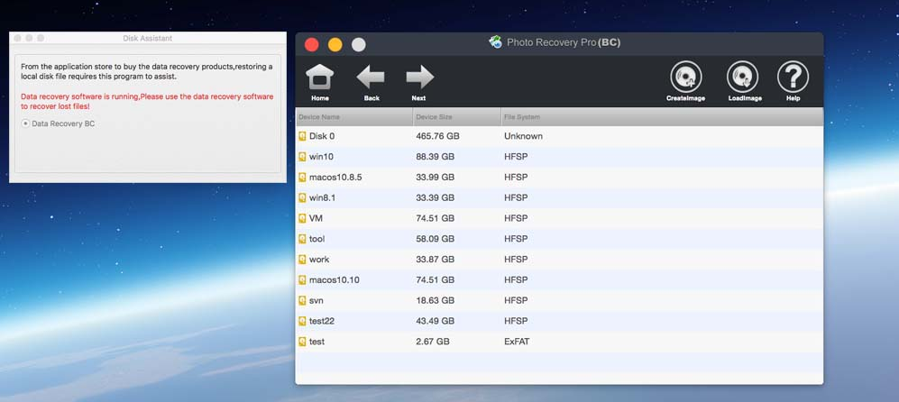
Task: Click the 18.63 GB size cell
Action: pos(436,300)
